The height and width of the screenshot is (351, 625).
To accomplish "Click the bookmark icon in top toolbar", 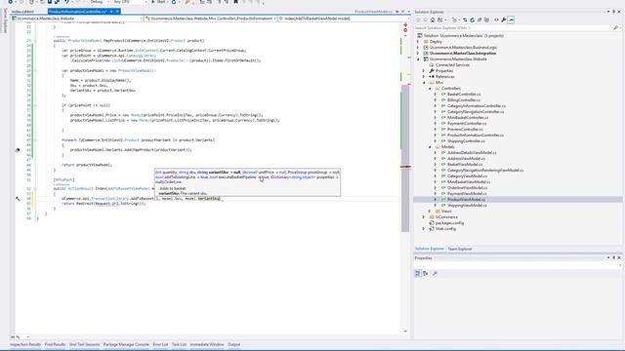I will pyautogui.click(x=235, y=2).
